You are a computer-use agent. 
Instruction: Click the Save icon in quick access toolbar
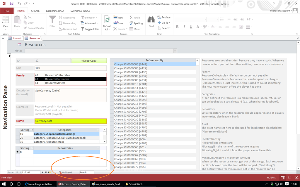point(11,4)
